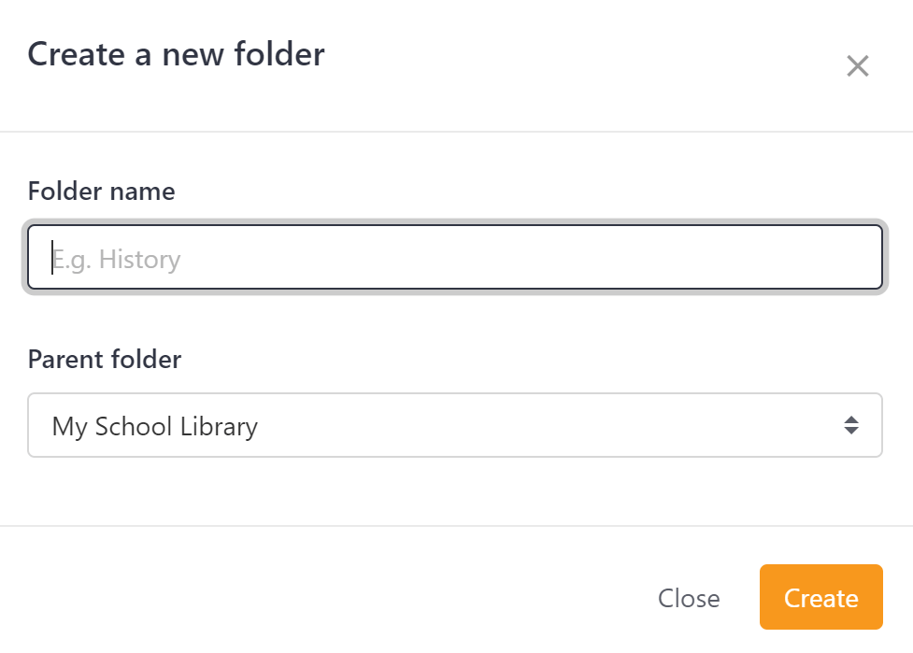Select My School Library from parent folder
Screen dimensions: 913x653
click(x=455, y=425)
